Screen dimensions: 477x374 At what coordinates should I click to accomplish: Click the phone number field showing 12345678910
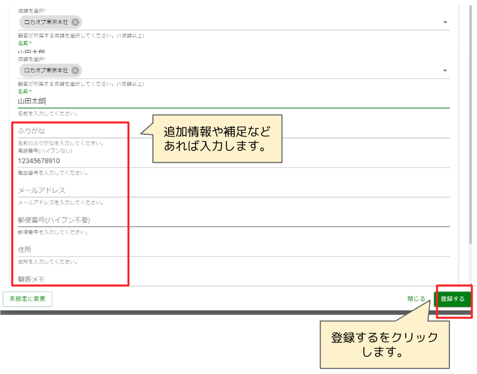(234, 161)
